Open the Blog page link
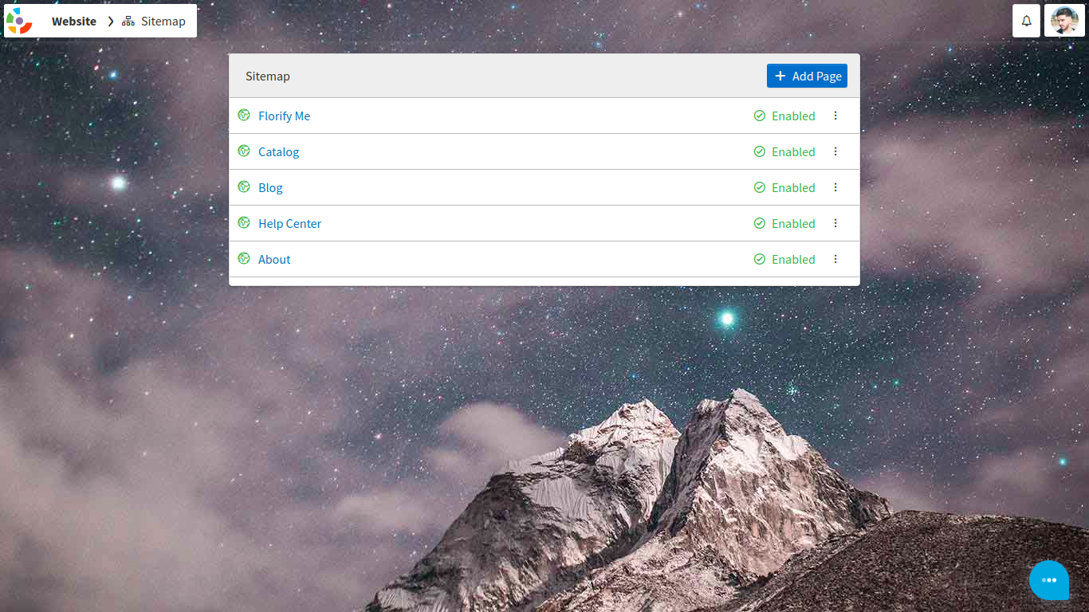1089x612 pixels. pyautogui.click(x=270, y=187)
